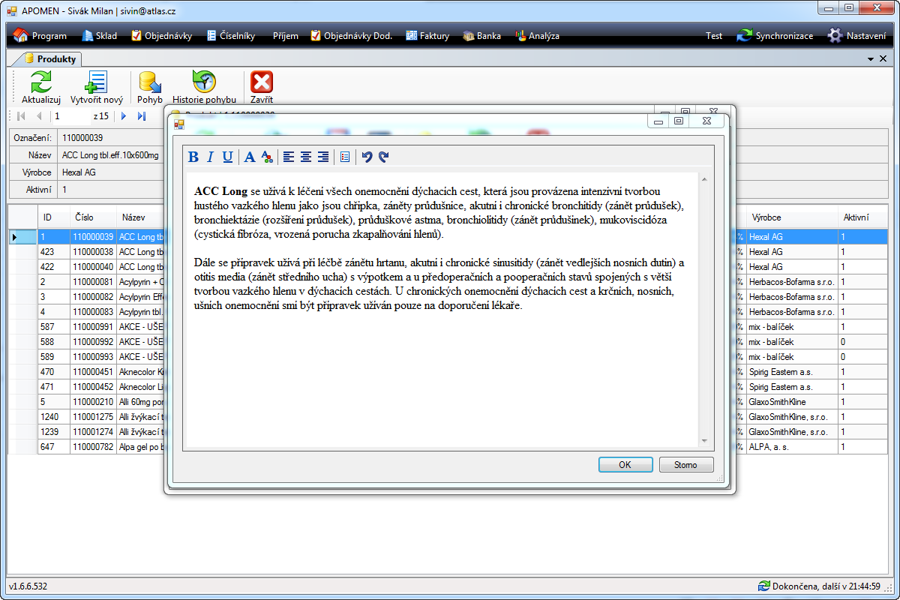Select row with number 110000210
Viewport: 900px width, 600px height.
(x=93, y=402)
